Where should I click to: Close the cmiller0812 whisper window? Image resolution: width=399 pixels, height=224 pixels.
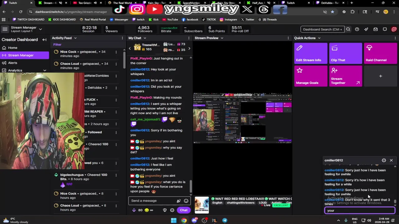(391, 160)
